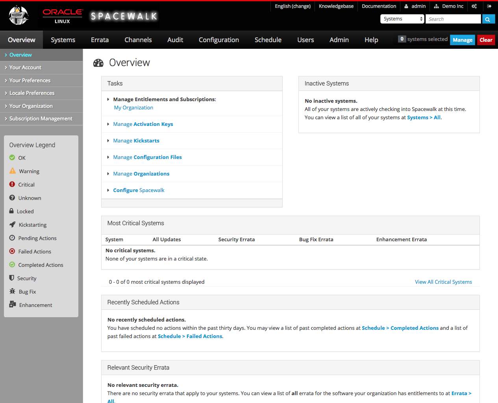Open the Knowledgebase header link
This screenshot has height=403, width=498.
coord(336,6)
